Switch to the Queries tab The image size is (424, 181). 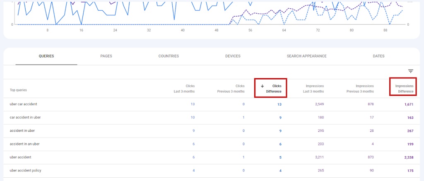pos(46,56)
